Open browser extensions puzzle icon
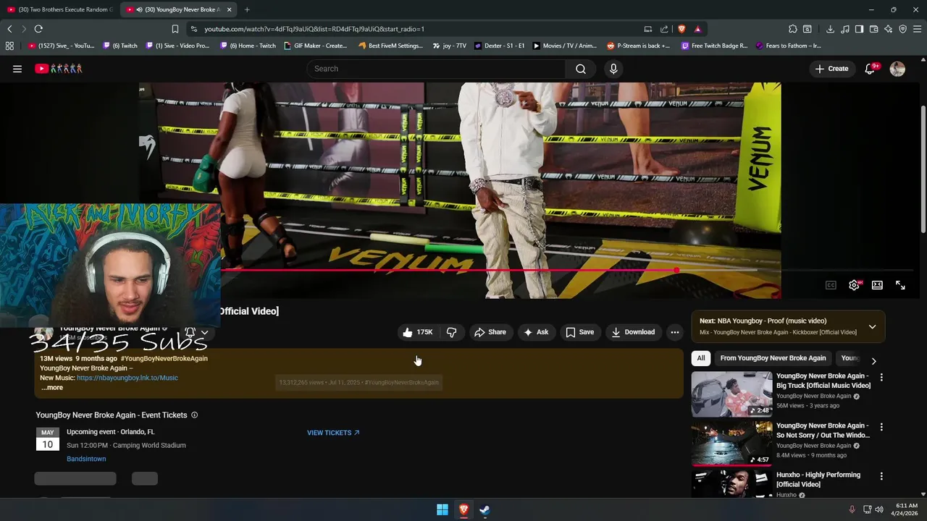 point(793,29)
